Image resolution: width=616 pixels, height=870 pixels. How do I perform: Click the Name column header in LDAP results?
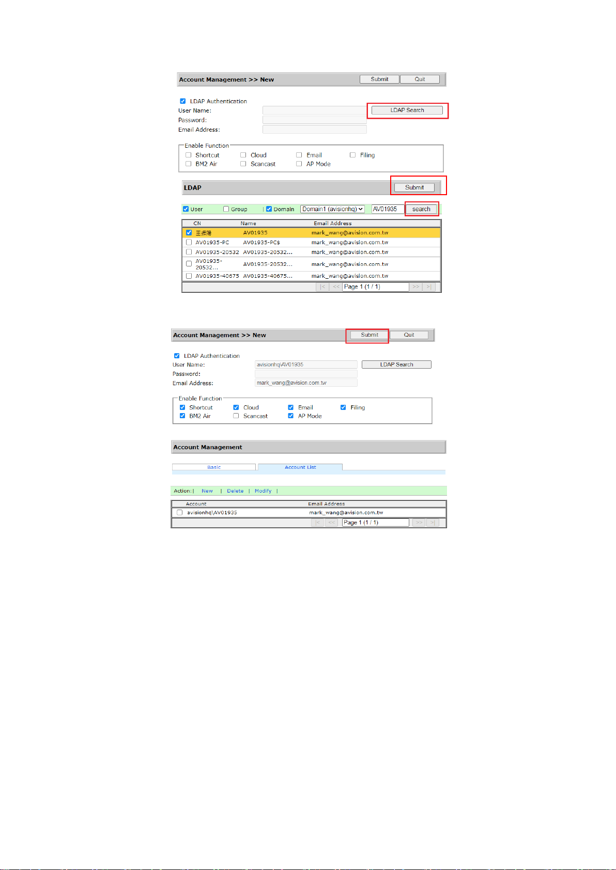(248, 224)
